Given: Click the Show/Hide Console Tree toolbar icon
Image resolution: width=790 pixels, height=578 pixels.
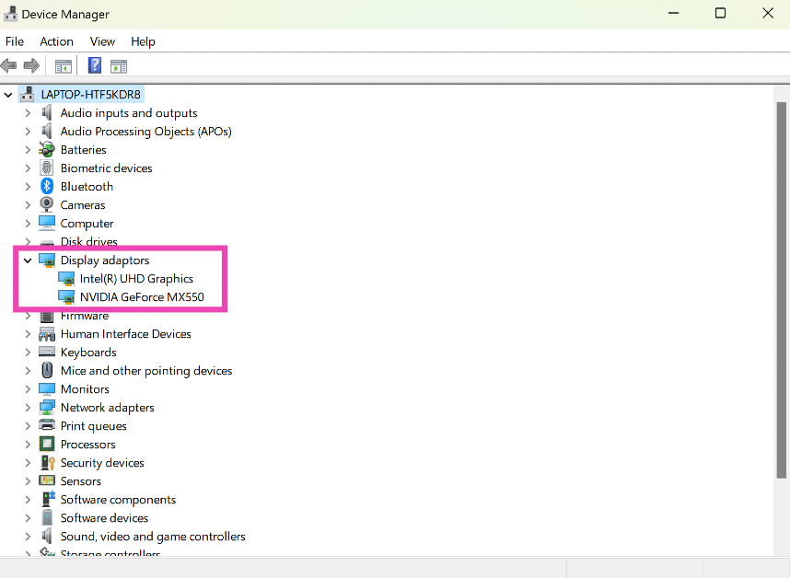Looking at the screenshot, I should [x=64, y=65].
